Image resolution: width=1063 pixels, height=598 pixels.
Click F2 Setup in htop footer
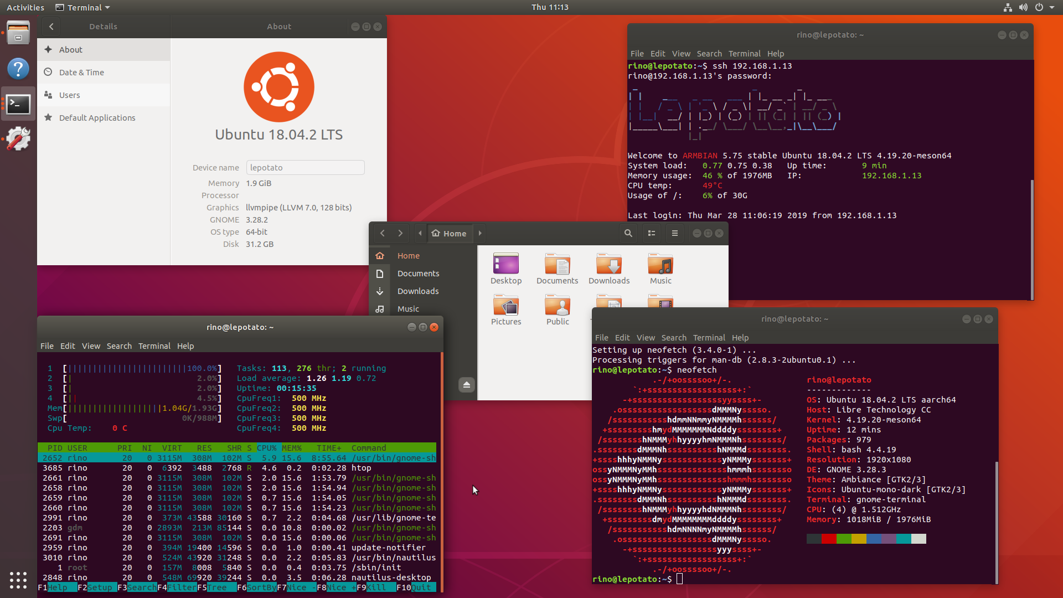click(x=97, y=587)
